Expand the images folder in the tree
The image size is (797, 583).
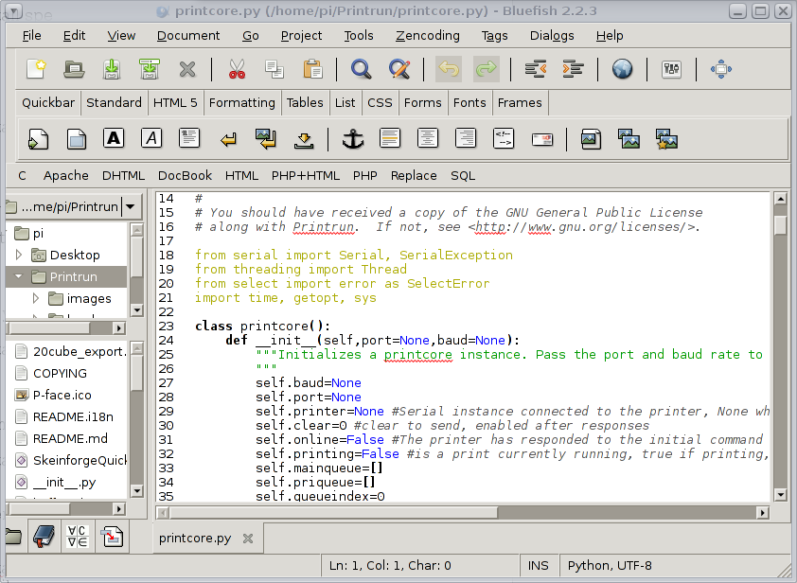coord(36,298)
